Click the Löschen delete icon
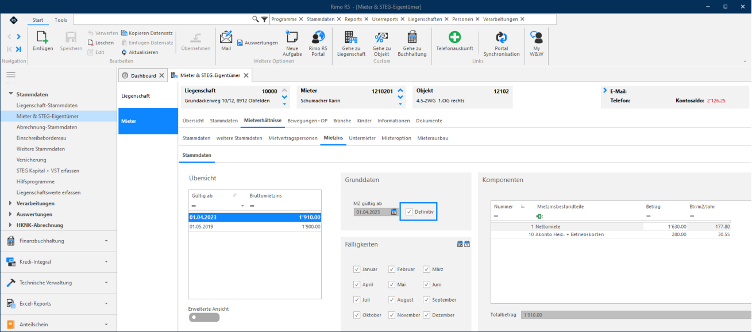Image resolution: width=752 pixels, height=332 pixels. pyautogui.click(x=91, y=43)
